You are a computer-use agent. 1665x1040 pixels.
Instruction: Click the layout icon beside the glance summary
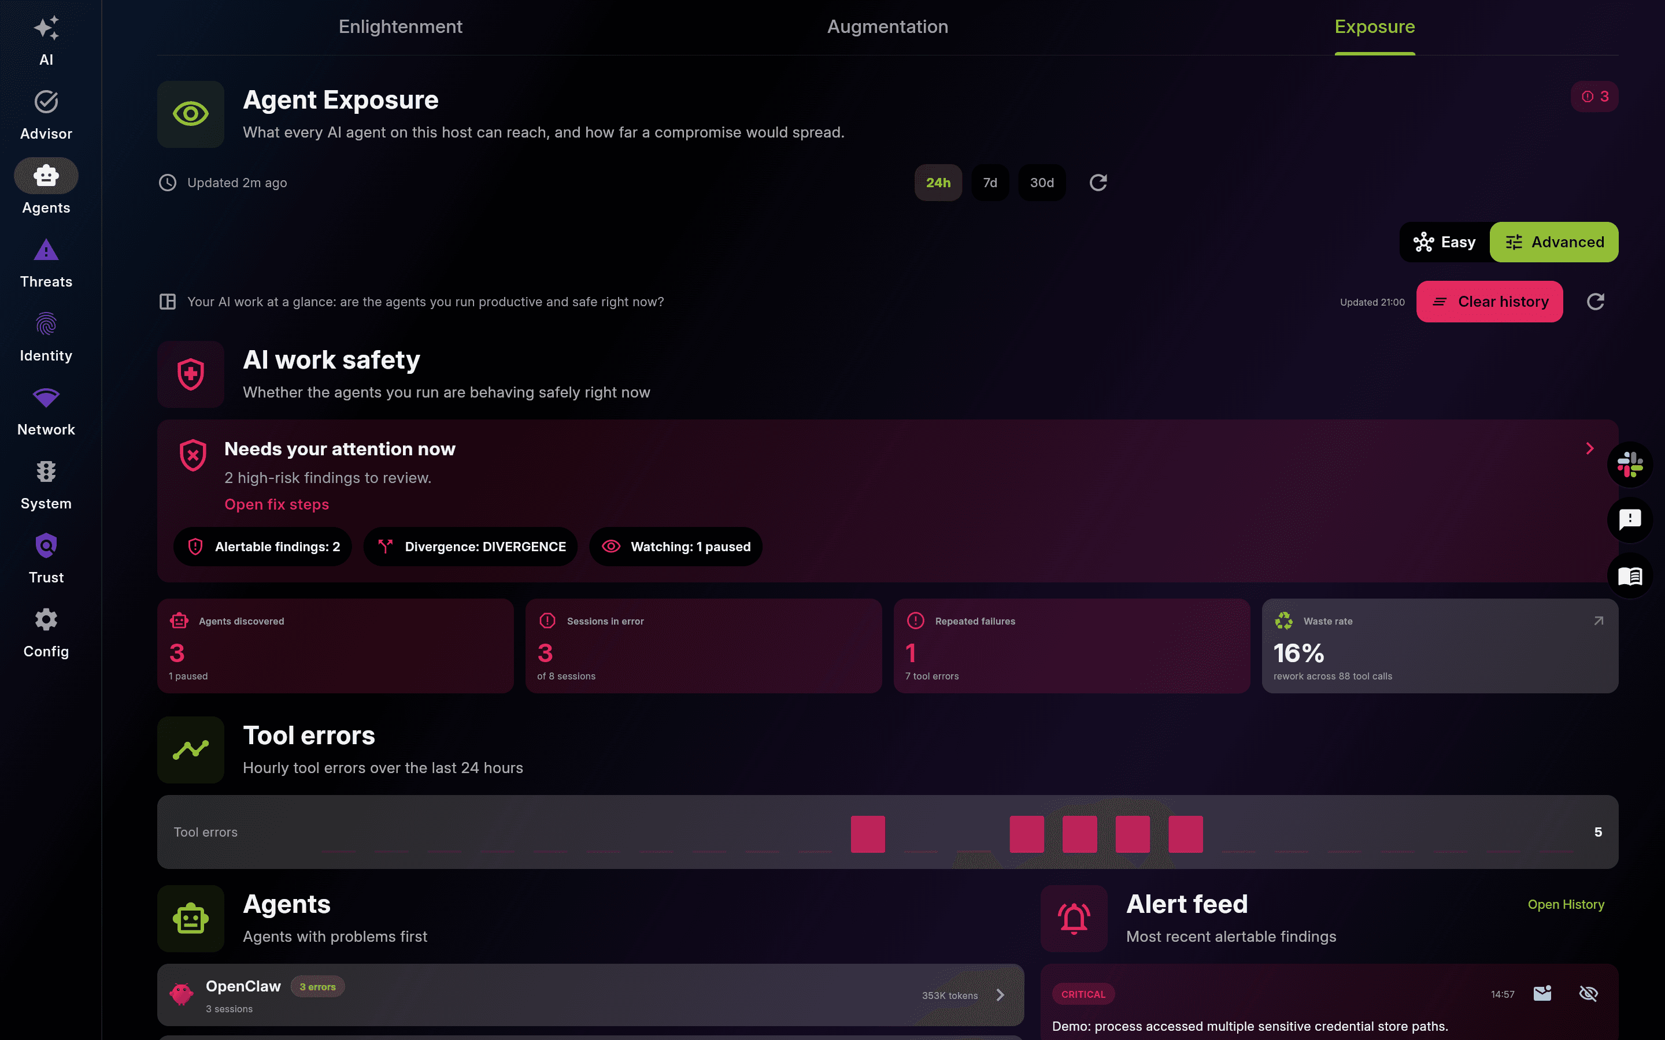(x=167, y=301)
